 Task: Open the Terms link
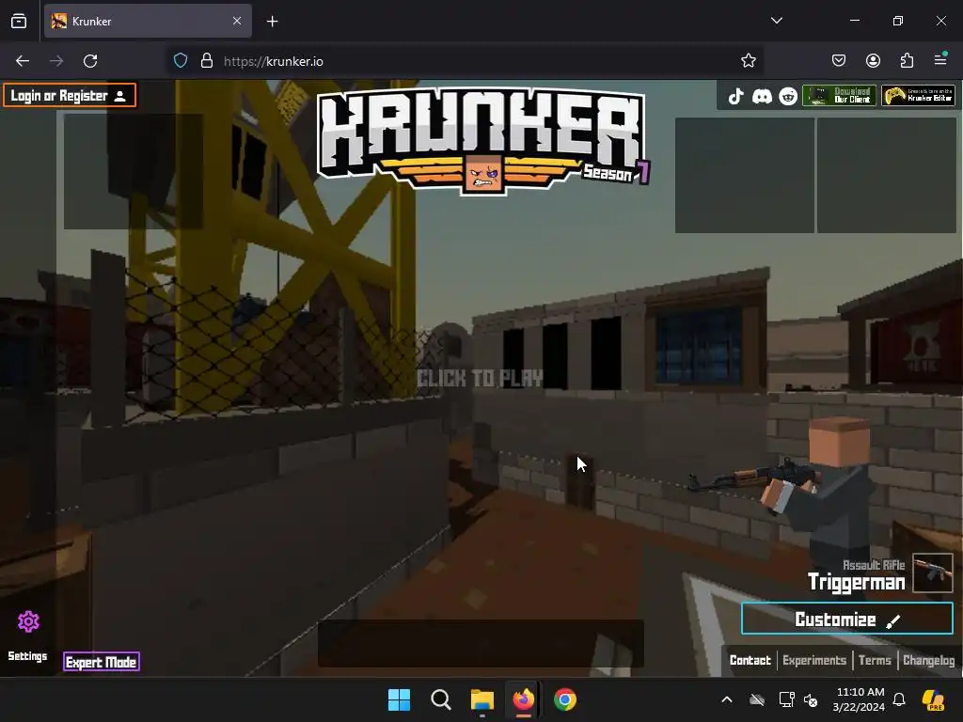tap(875, 661)
